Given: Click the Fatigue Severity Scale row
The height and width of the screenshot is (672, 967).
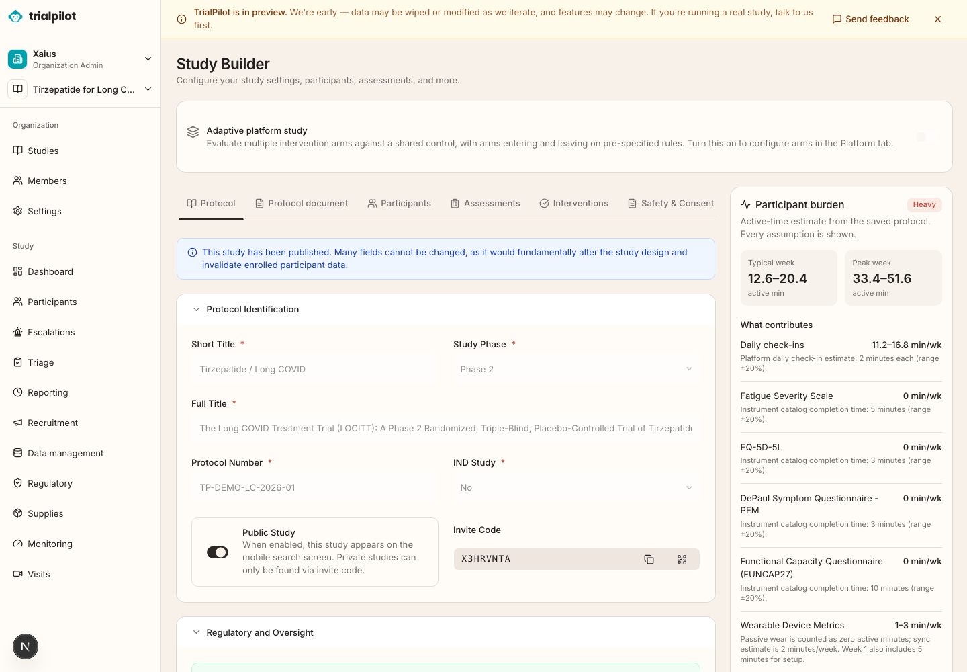Looking at the screenshot, I should click(x=841, y=407).
